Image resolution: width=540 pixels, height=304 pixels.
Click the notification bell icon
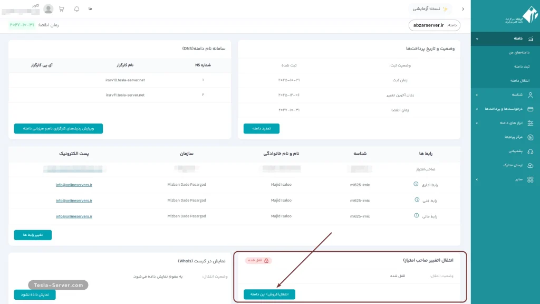pos(76,9)
